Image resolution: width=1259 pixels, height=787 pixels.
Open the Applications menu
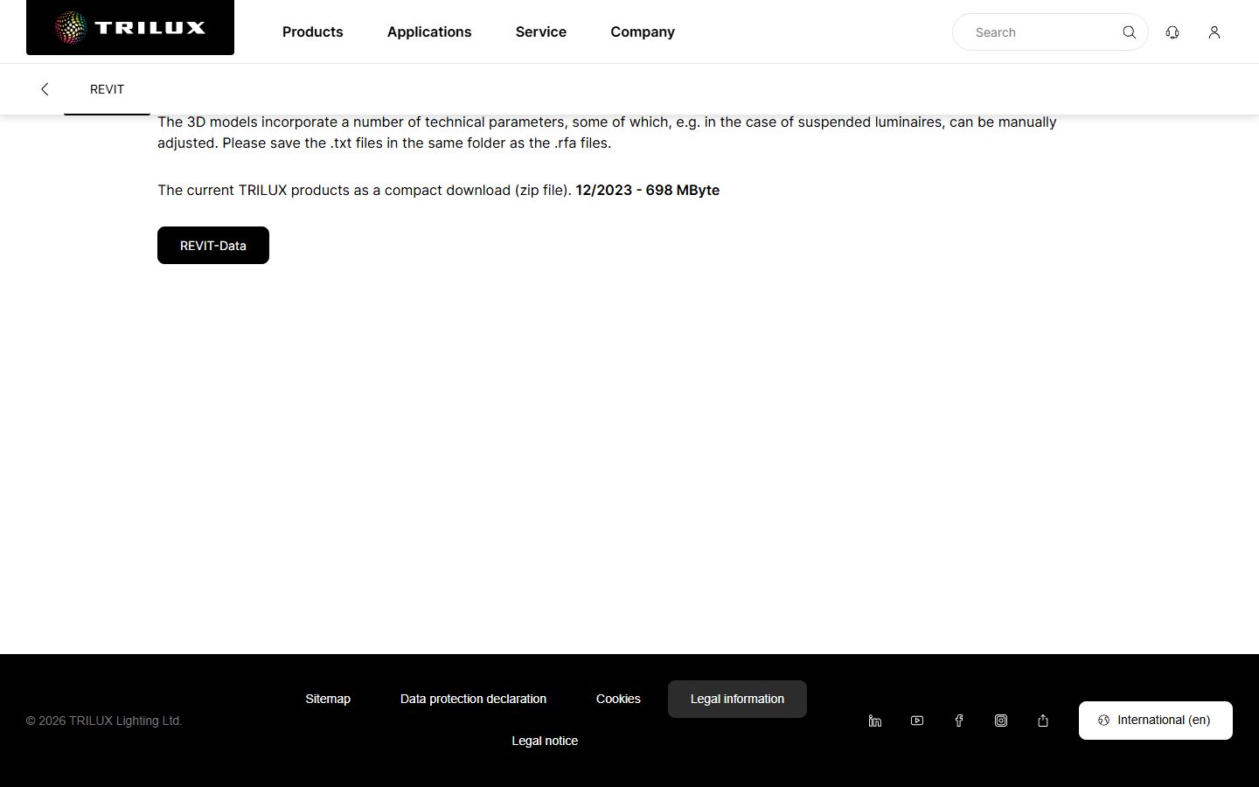429,31
